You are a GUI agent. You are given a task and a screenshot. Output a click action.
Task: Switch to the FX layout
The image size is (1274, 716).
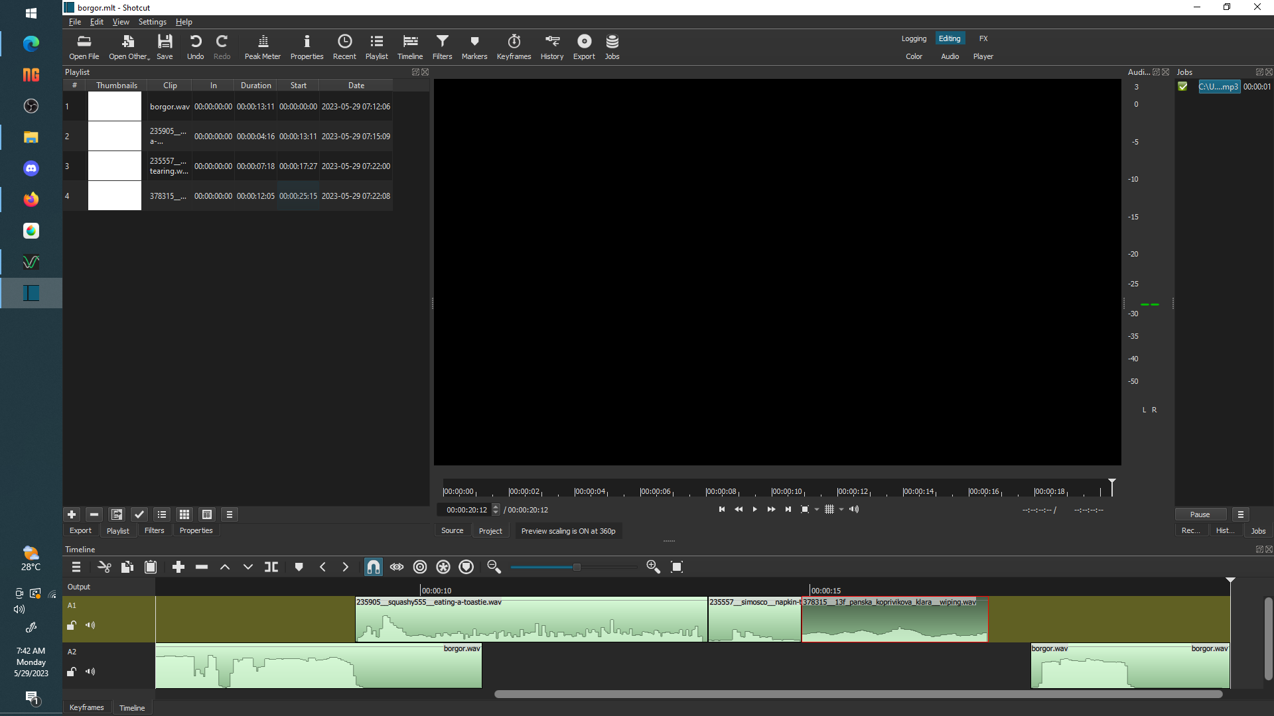pos(983,38)
